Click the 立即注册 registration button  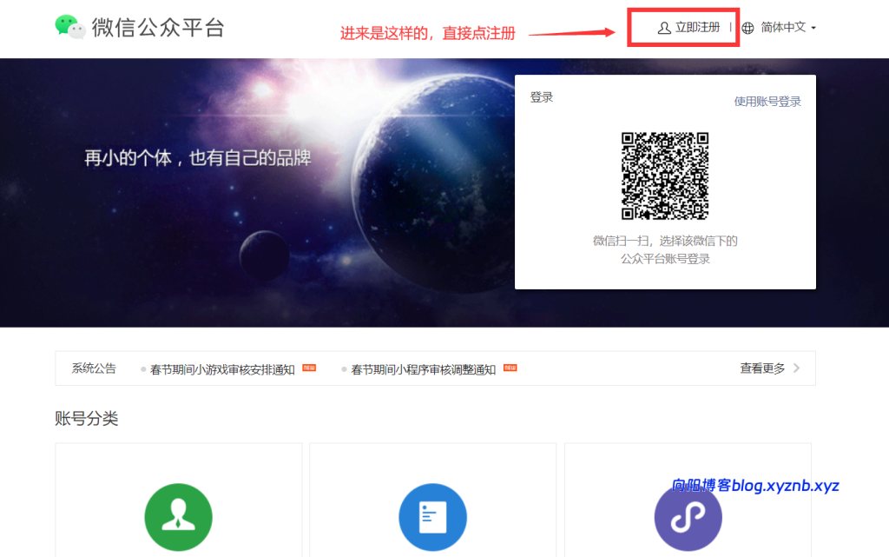(682, 27)
